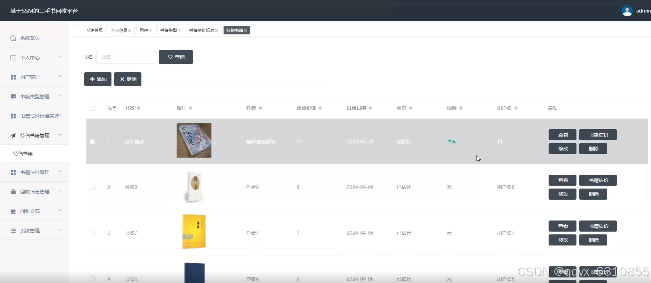
Task: Click 书籍估价 for the 阿萨德发 row
Action: click(598, 135)
